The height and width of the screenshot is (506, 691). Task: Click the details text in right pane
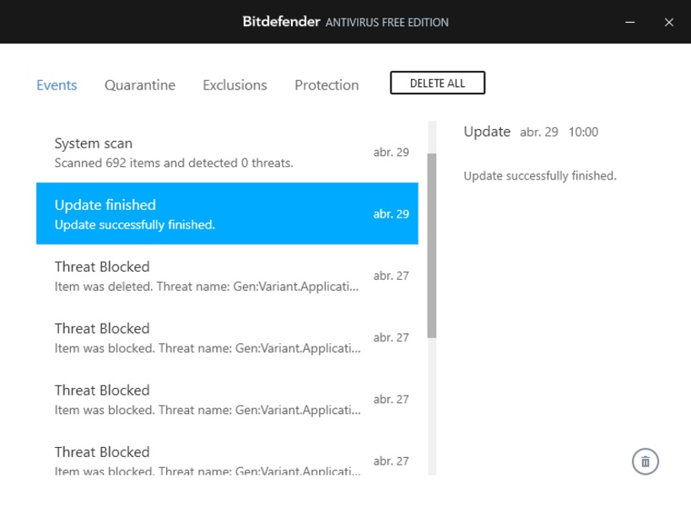tap(540, 176)
